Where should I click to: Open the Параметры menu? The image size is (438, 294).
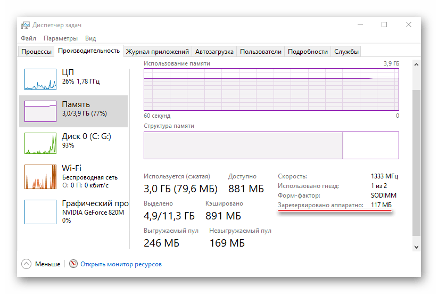click(61, 38)
